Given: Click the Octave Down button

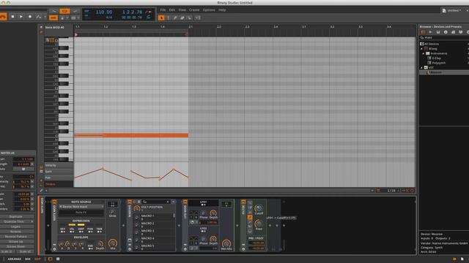Looking at the screenshot, I should tap(15, 247).
